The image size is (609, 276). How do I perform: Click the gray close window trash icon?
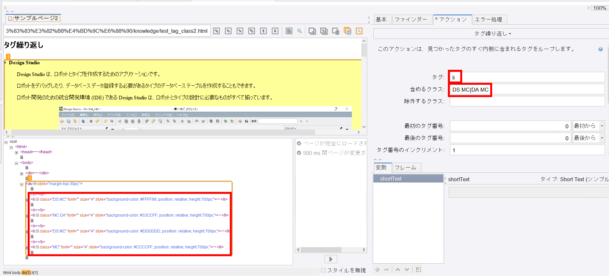pyautogui.click(x=336, y=31)
